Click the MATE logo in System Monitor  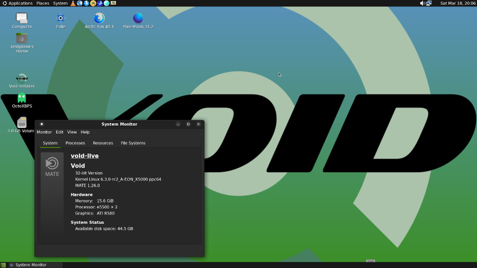pos(52,167)
